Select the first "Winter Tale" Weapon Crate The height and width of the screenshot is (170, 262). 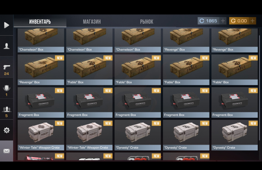41,135
